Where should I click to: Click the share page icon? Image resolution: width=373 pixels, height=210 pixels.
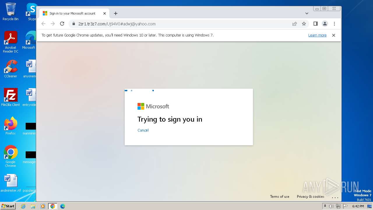click(295, 24)
